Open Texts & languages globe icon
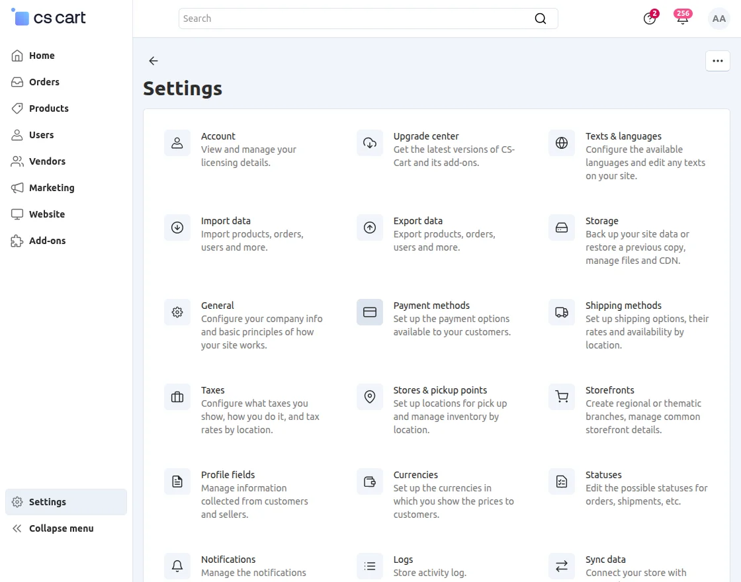The image size is (741, 582). [562, 143]
